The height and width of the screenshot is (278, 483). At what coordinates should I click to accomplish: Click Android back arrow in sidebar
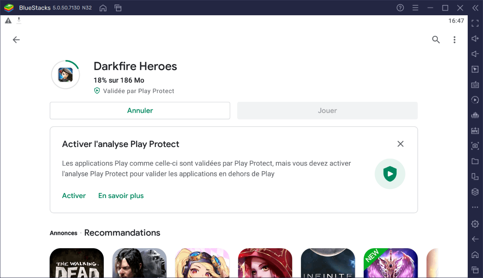(x=475, y=239)
